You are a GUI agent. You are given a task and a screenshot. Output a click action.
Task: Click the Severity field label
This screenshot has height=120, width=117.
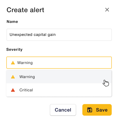pos(14,49)
